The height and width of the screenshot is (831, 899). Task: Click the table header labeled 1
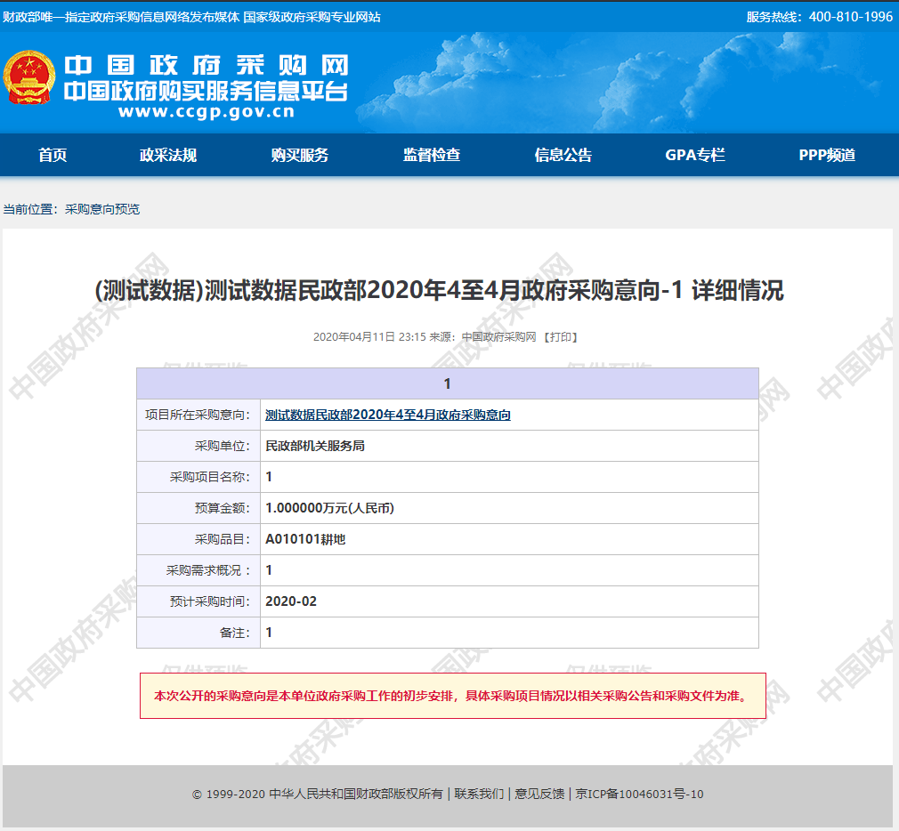[446, 383]
